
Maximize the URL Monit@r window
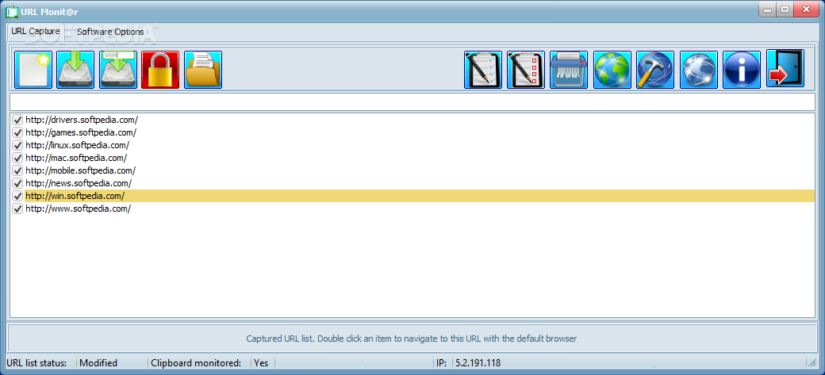click(x=785, y=9)
